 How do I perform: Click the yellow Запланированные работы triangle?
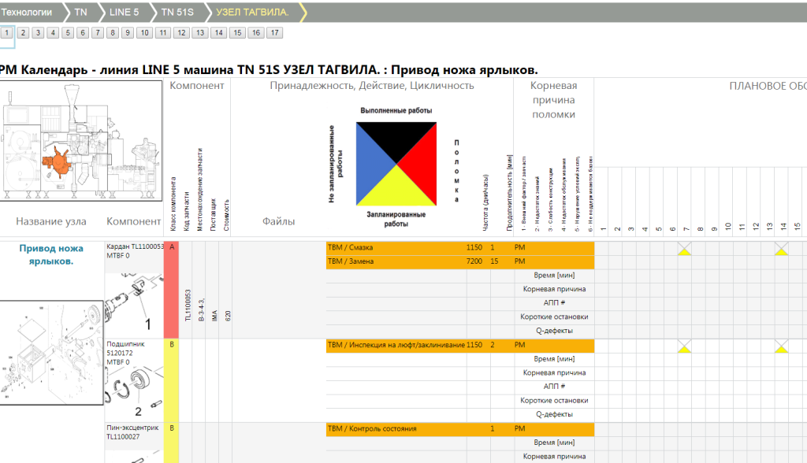pos(396,188)
